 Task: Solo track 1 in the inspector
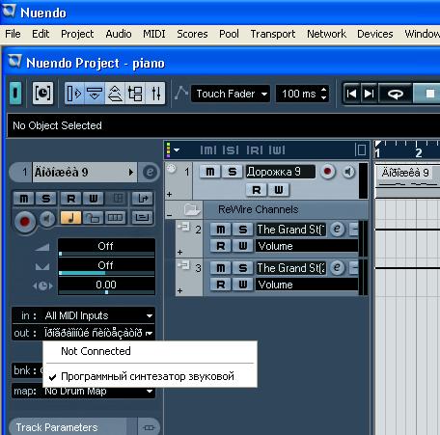[x=46, y=199]
